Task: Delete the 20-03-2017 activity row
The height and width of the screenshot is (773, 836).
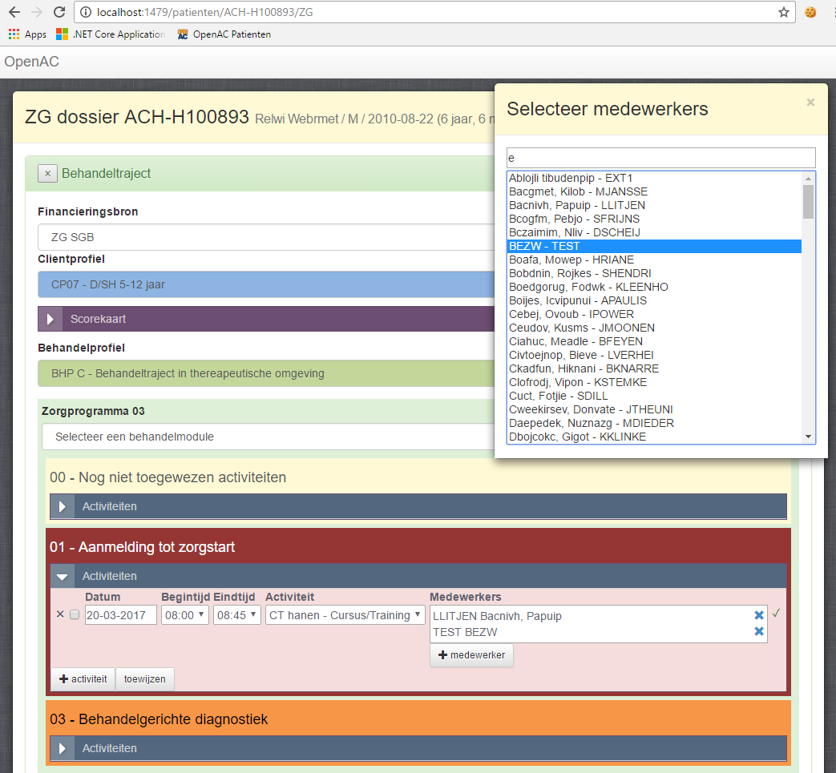Action: tap(60, 614)
